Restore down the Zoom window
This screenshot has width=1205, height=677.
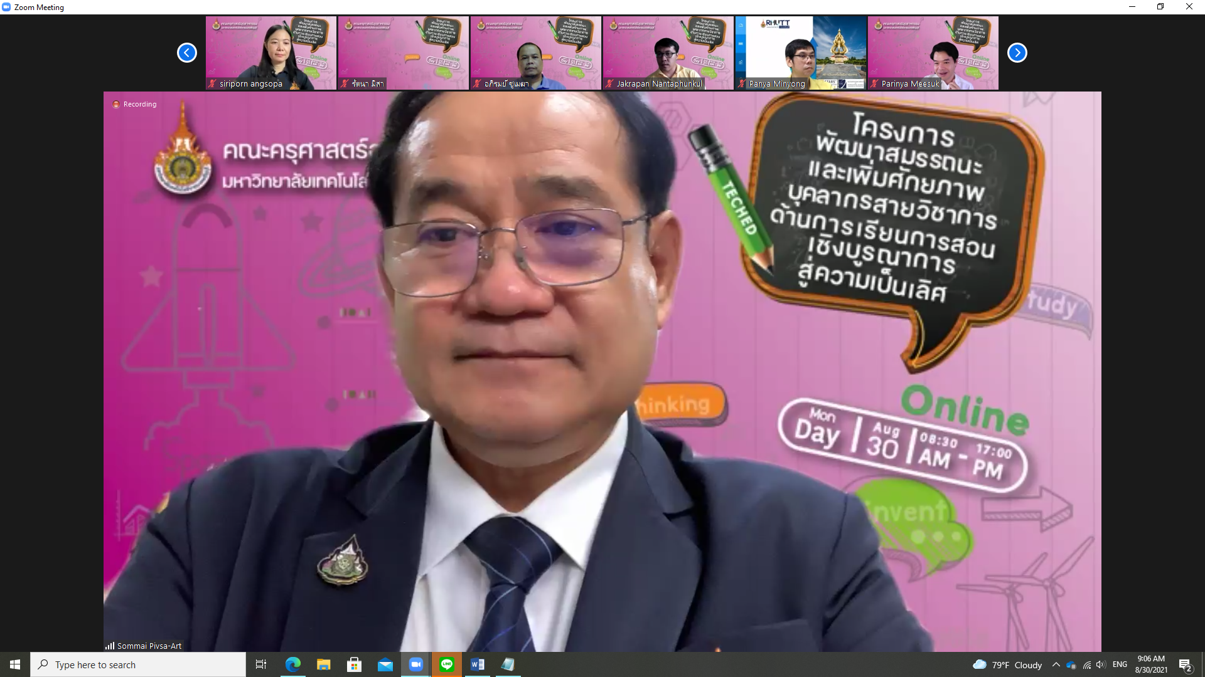coord(1160,7)
